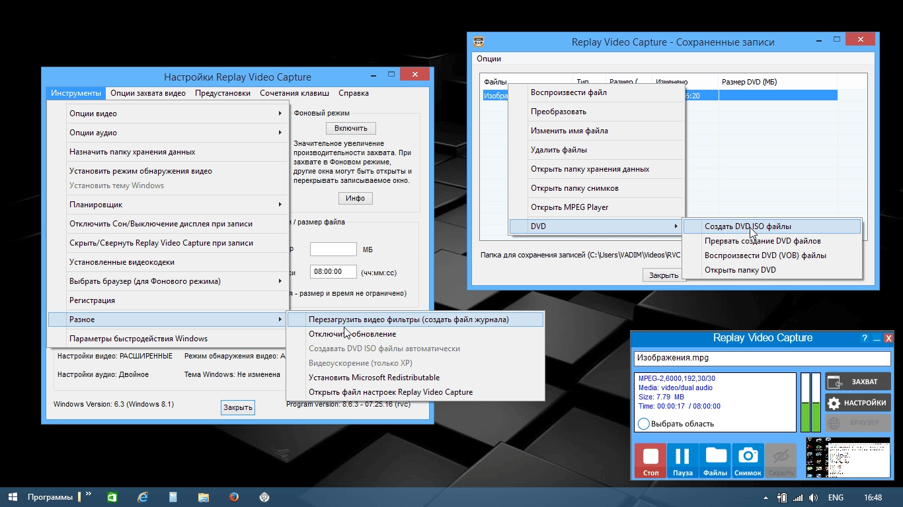
Task: Expand the Программы toolbar chevron on the taskbar
Action: point(89,494)
